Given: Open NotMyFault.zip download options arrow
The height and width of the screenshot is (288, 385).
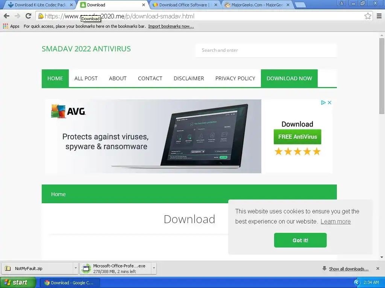Looking at the screenshot, I should pos(76,268).
